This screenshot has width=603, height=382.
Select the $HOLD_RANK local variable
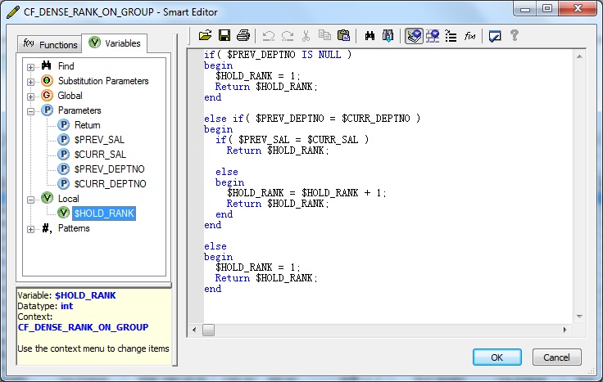[104, 213]
